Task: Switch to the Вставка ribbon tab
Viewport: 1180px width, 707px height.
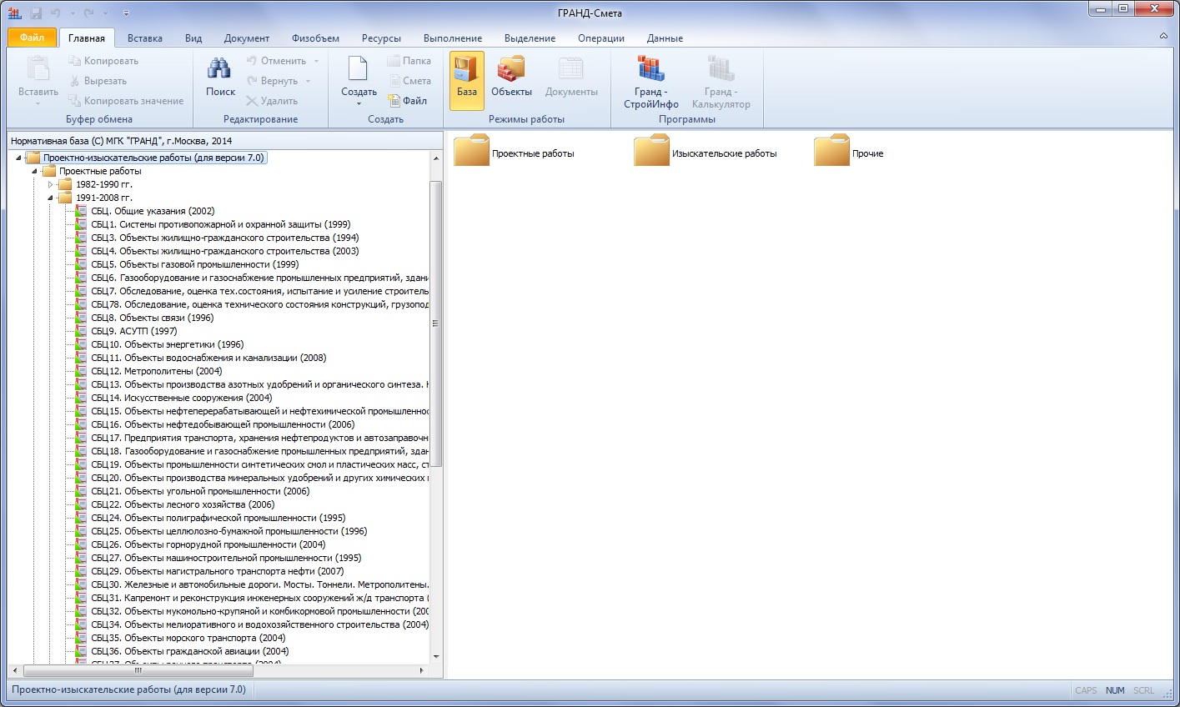Action: click(x=145, y=38)
